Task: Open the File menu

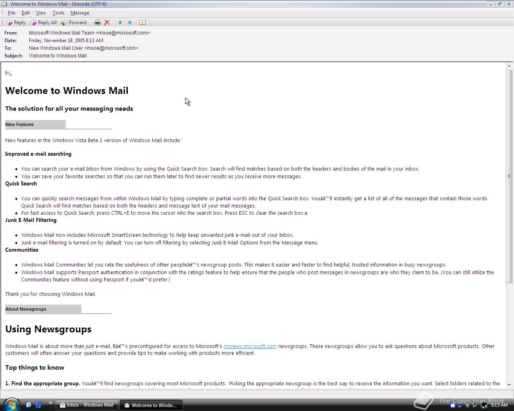Action: [x=12, y=13]
